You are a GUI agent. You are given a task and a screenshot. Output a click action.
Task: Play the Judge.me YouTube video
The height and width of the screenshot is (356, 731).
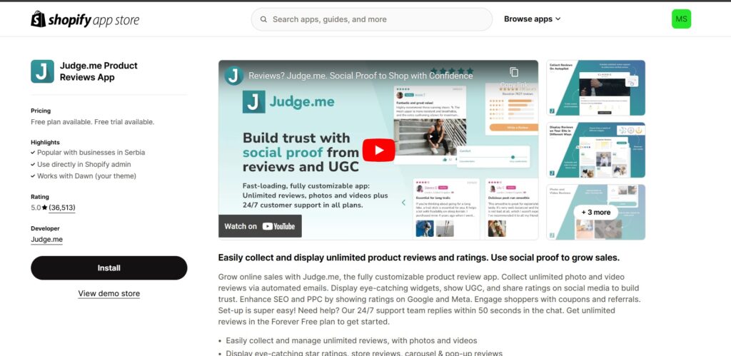point(378,150)
